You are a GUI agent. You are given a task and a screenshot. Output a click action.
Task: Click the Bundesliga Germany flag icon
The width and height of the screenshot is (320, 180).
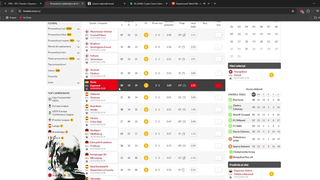50,132
